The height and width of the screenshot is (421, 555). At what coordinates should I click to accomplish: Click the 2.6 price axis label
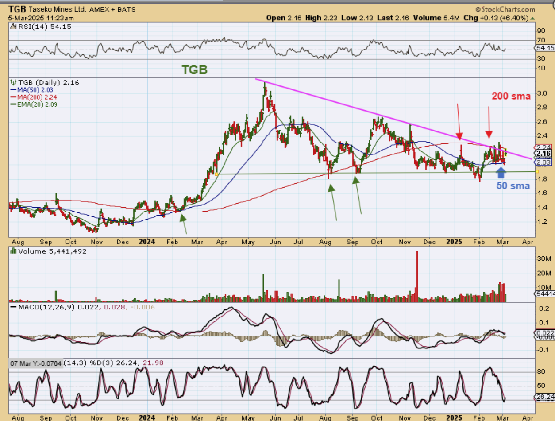[543, 122]
